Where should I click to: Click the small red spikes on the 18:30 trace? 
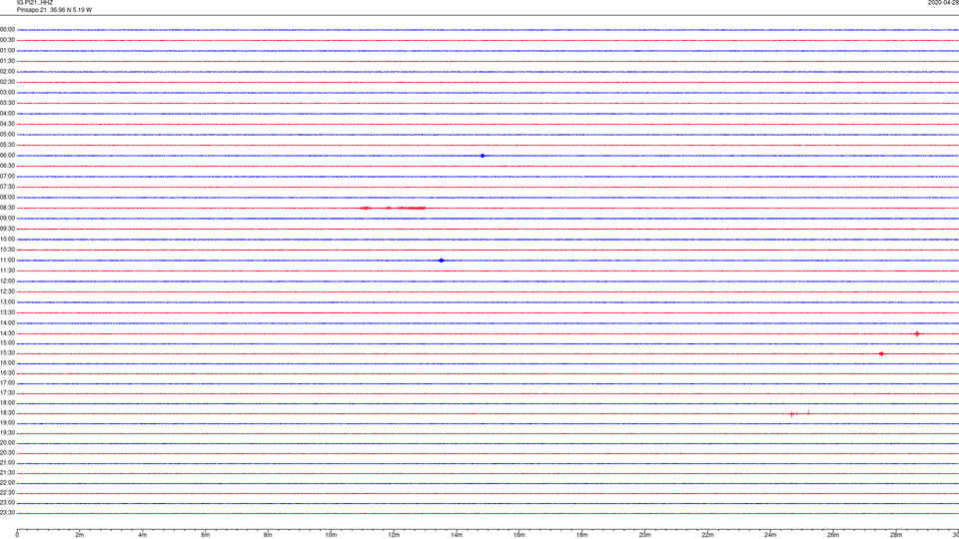coord(800,413)
